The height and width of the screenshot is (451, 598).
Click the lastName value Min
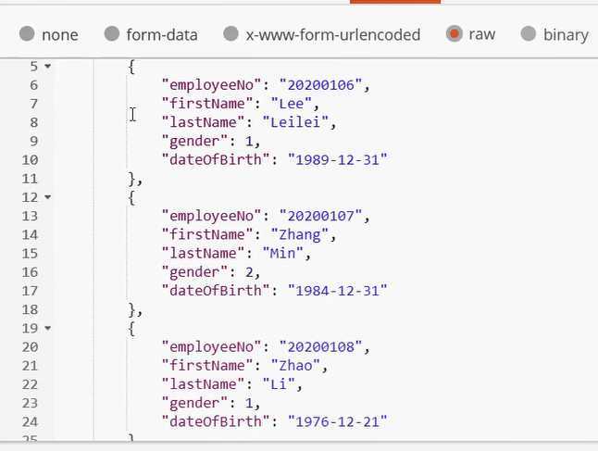pos(283,253)
